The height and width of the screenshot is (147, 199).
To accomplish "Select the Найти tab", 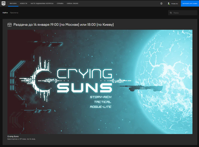I will click(x=5, y=13).
